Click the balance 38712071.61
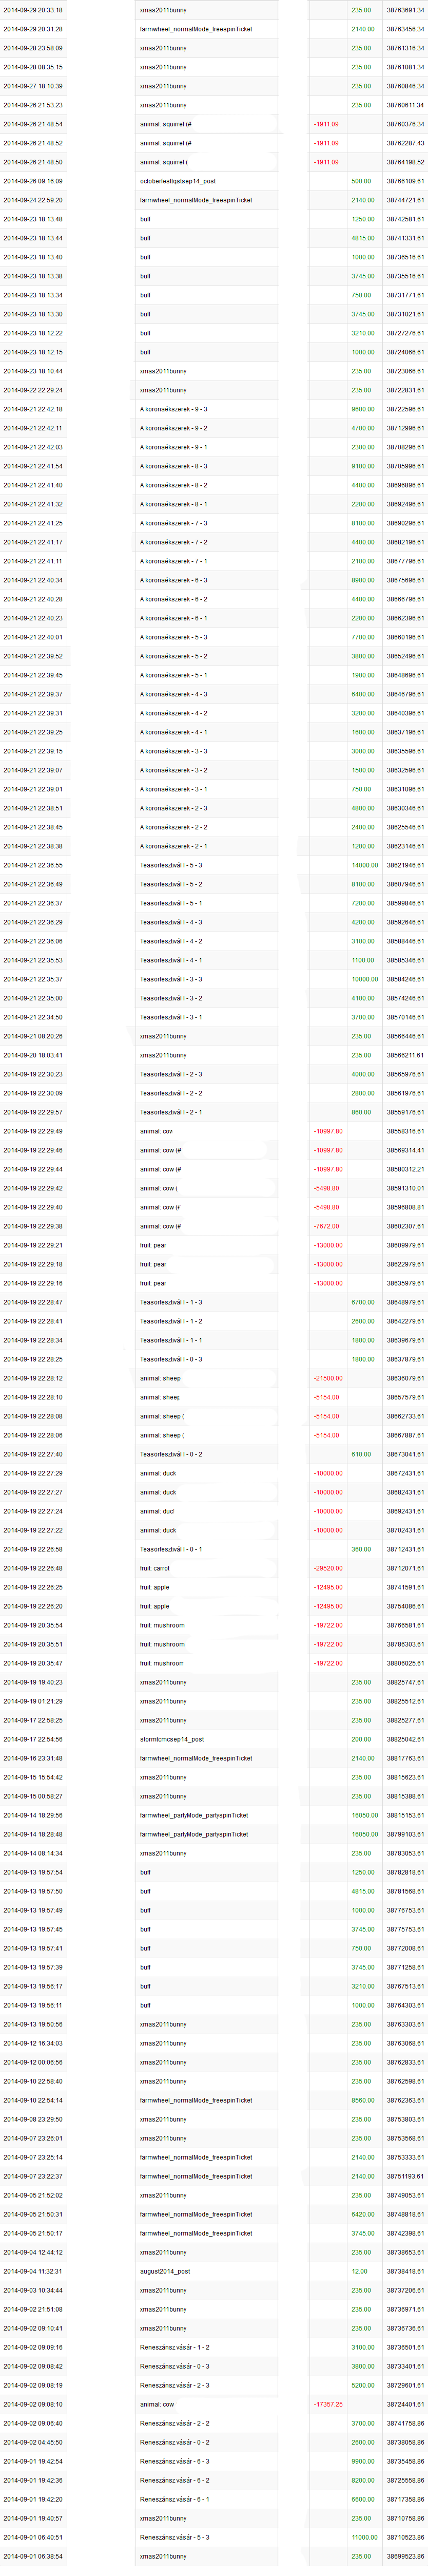 405,1568
